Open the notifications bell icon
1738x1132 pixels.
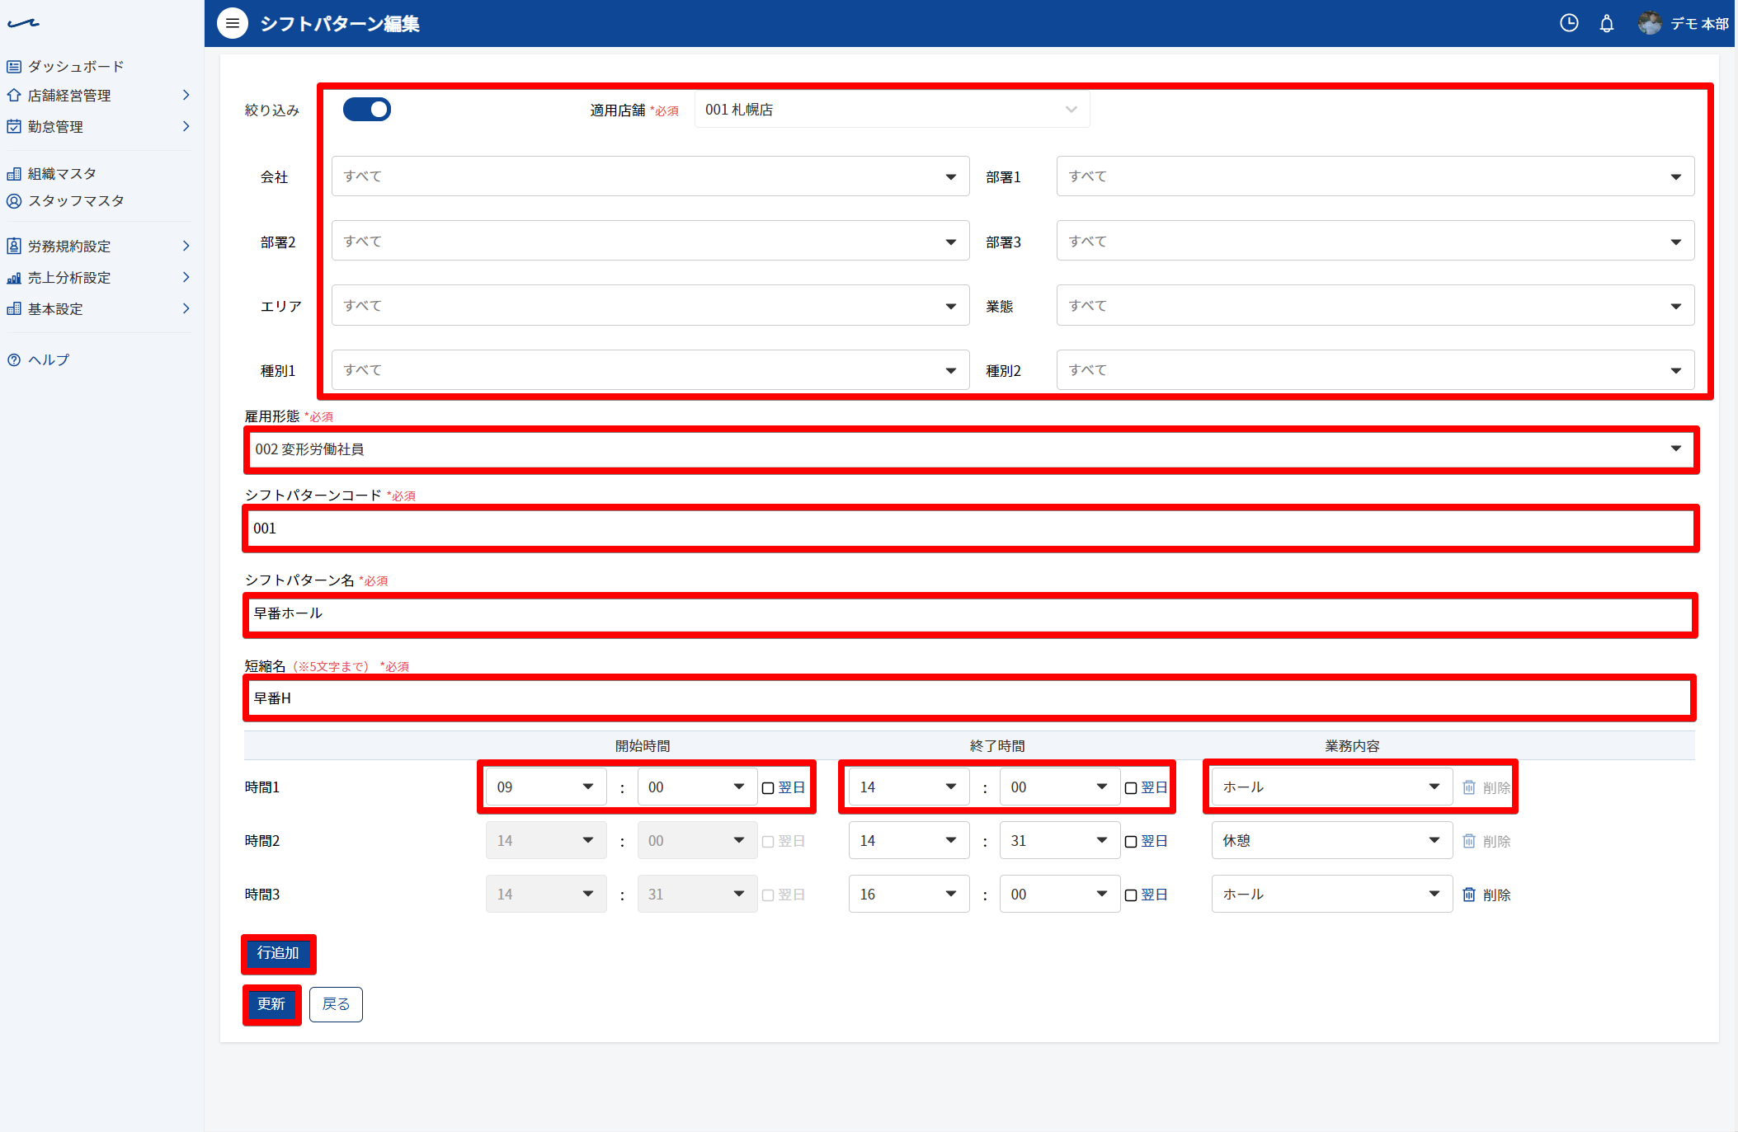[1607, 23]
